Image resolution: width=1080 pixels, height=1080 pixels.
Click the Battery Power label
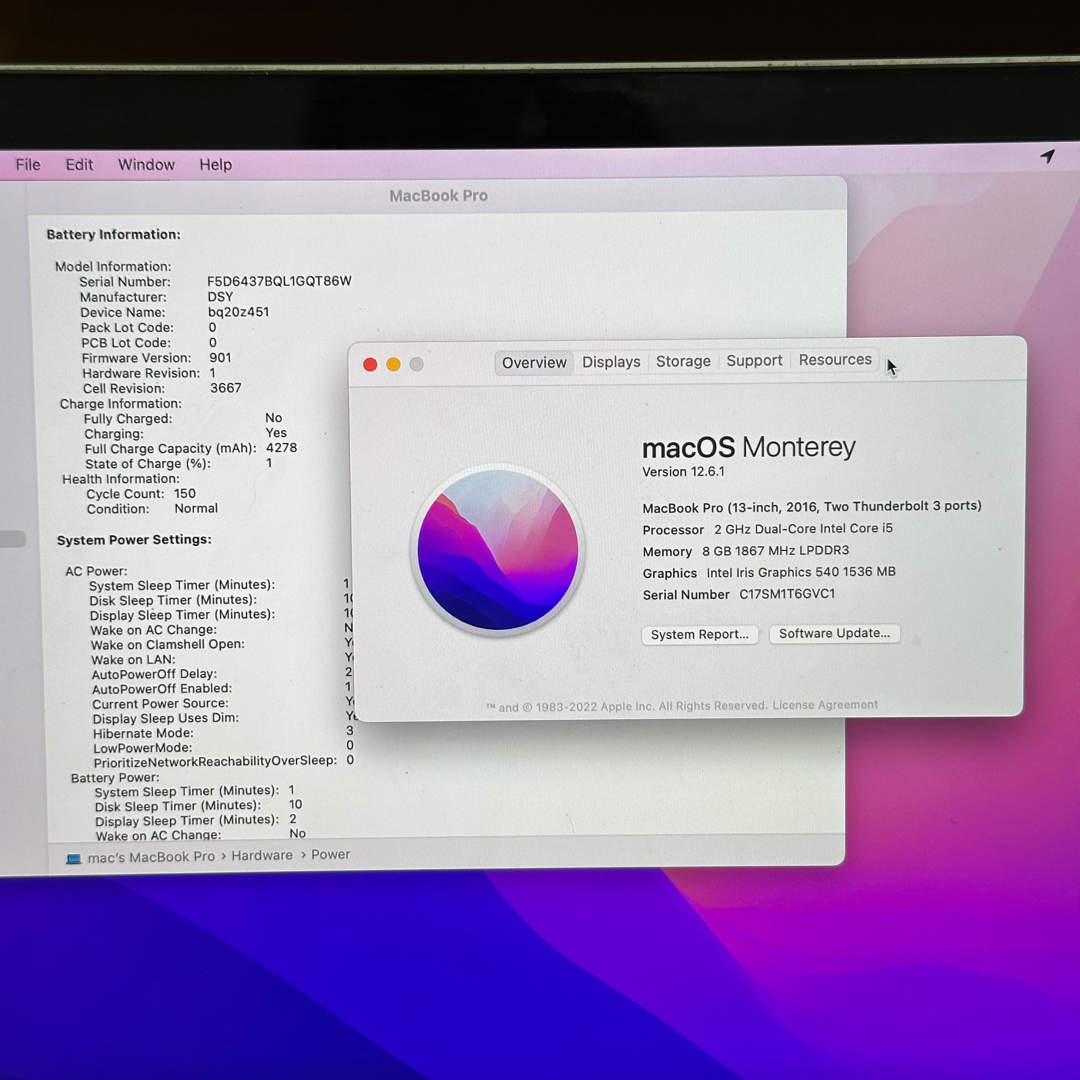[x=115, y=777]
